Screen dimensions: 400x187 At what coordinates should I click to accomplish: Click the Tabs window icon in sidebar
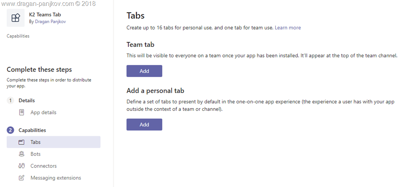(21, 142)
